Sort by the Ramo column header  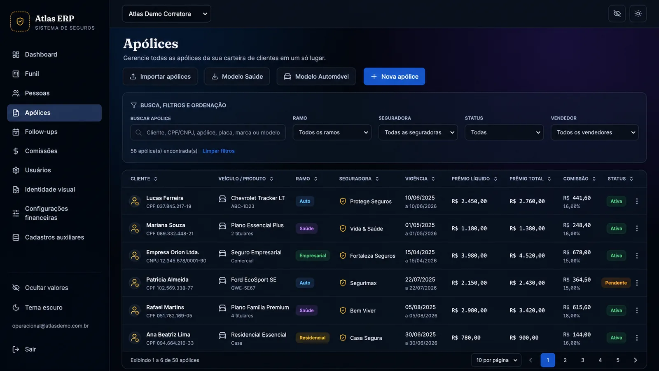(x=306, y=178)
